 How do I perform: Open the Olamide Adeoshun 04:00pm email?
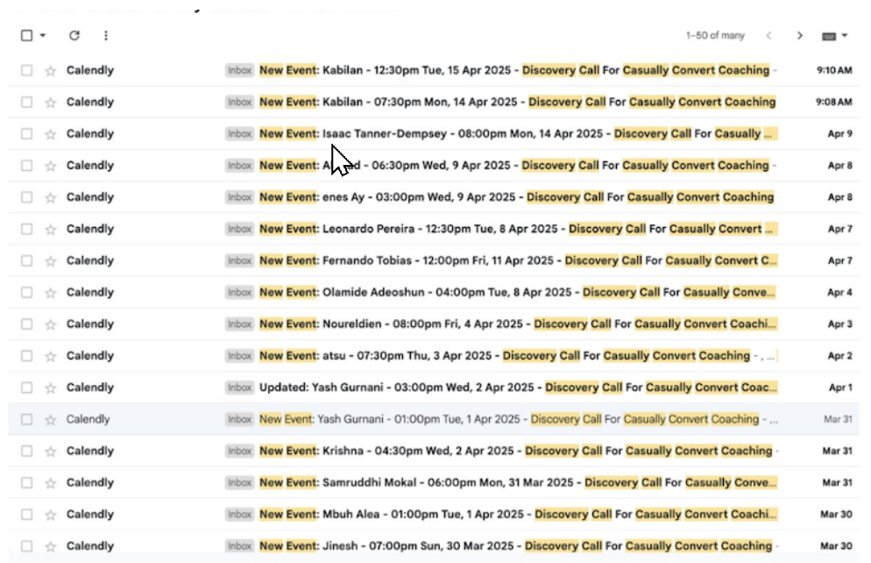[x=433, y=292]
